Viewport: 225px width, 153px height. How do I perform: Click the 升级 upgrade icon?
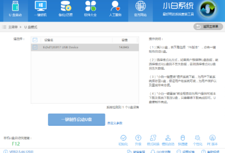point(138,140)
